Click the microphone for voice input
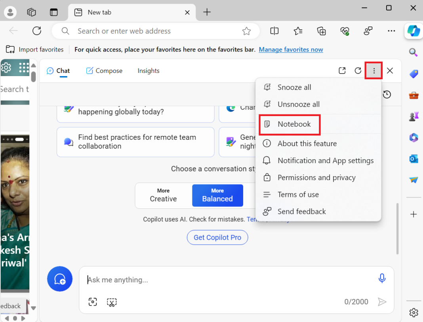 tap(382, 278)
